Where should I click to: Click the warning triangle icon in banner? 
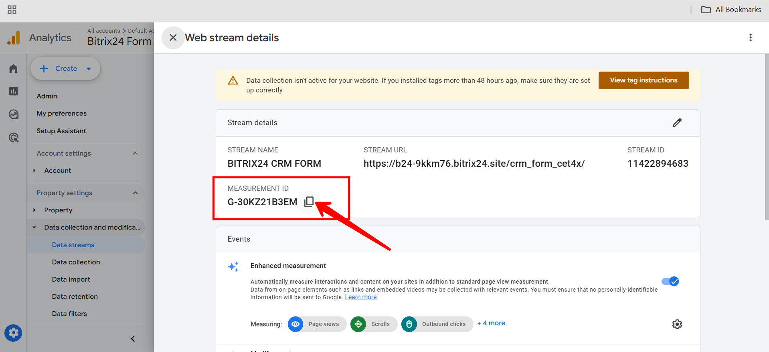click(233, 80)
